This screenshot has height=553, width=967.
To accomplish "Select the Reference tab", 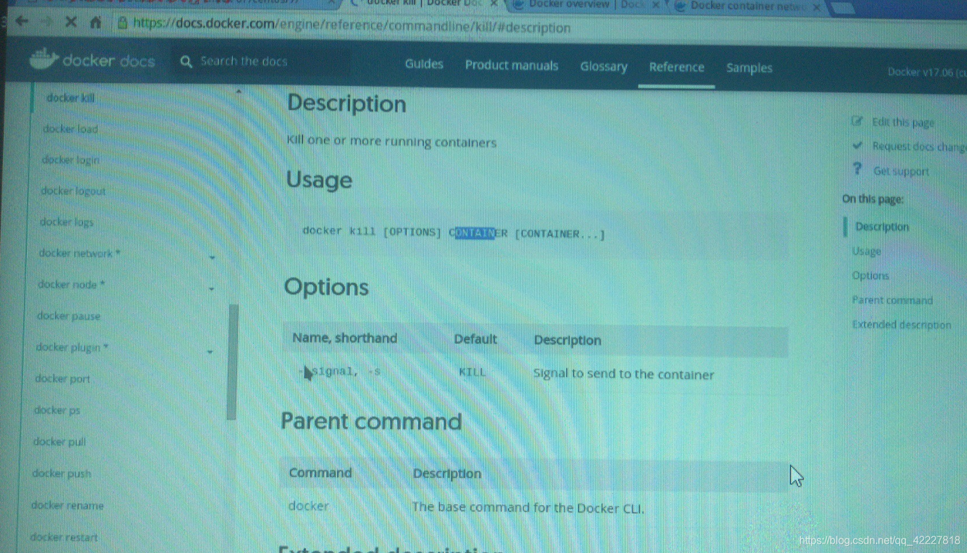I will pyautogui.click(x=676, y=67).
